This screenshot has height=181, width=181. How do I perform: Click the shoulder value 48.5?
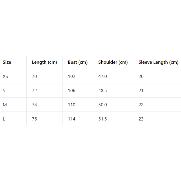point(103,91)
